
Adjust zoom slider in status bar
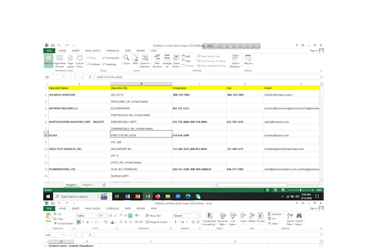[301, 190]
